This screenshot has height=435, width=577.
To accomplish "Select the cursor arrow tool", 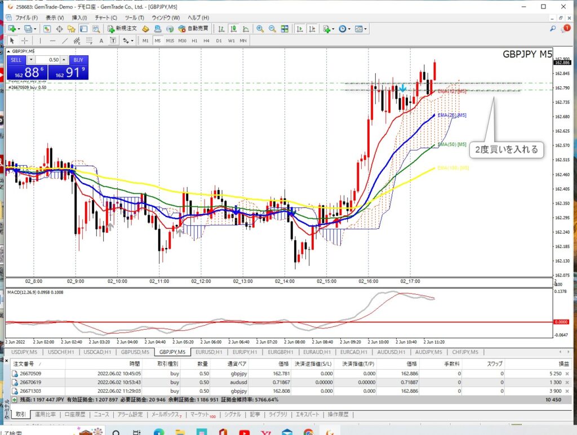I will point(12,41).
